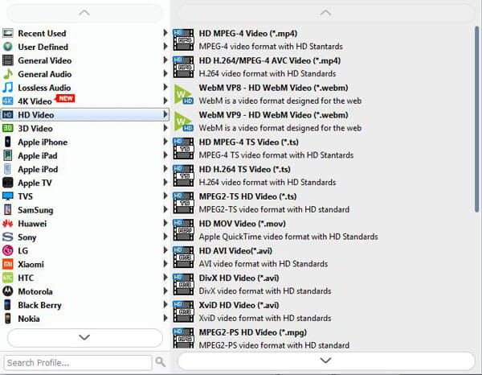Screen dimensions: 482x375
Task: Select WebM VP9 - HD WebM Video
Action: [322, 122]
